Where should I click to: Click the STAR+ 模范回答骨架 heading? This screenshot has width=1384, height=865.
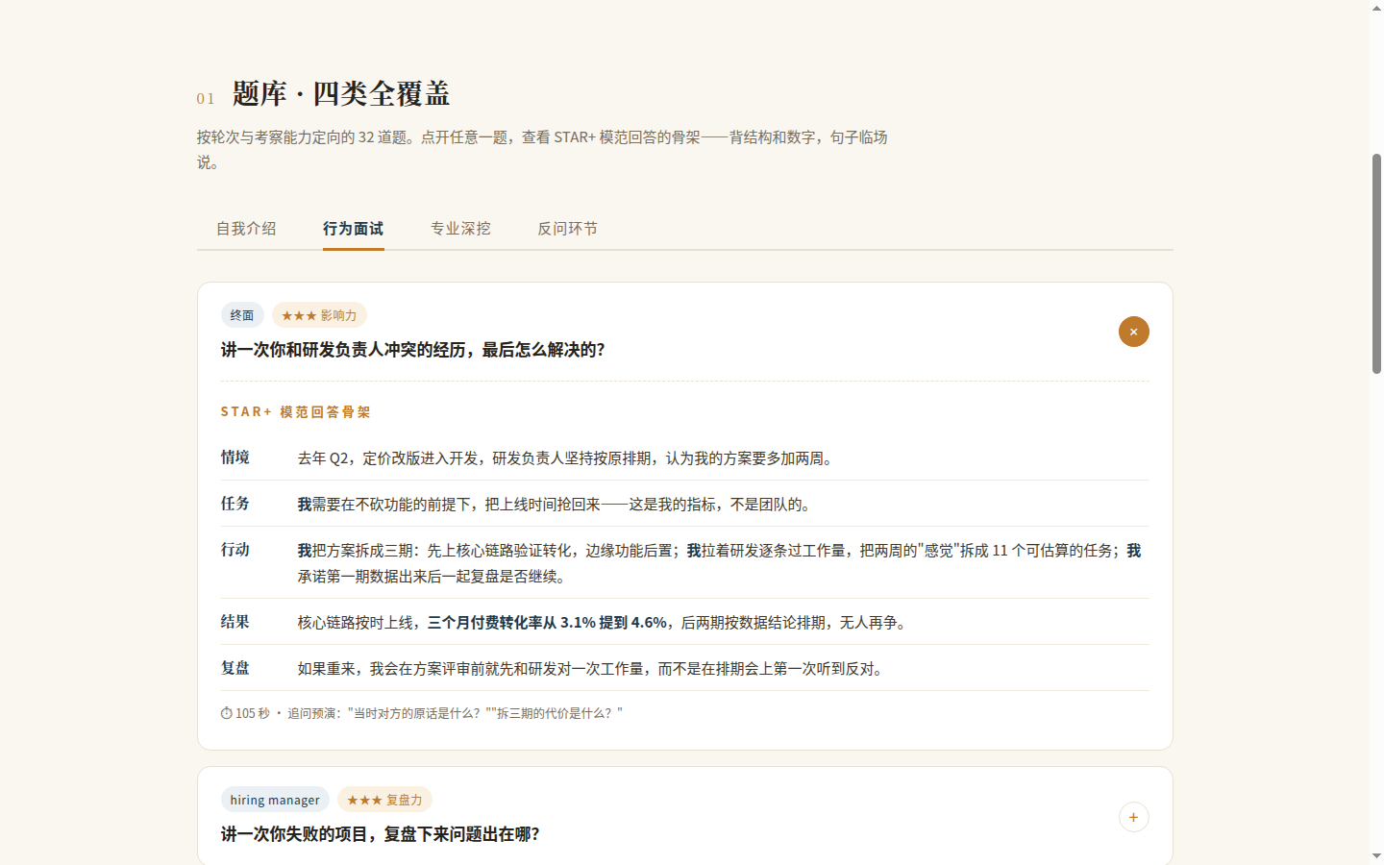[x=296, y=412]
